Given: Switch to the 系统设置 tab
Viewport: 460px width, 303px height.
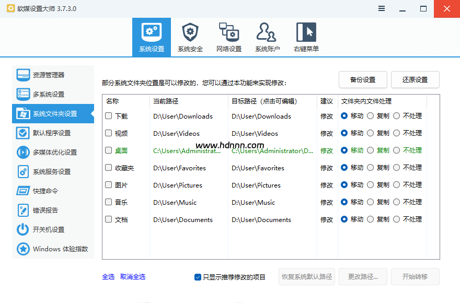Looking at the screenshot, I should (152, 37).
